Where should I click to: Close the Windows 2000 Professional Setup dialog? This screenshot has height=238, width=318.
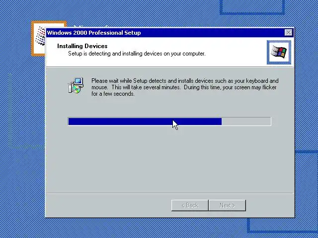pyautogui.click(x=288, y=33)
